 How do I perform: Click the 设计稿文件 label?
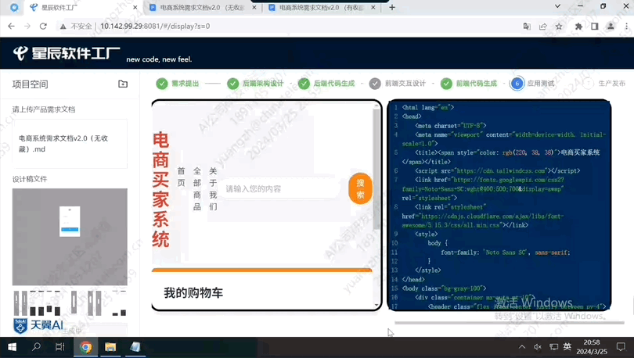(x=30, y=179)
